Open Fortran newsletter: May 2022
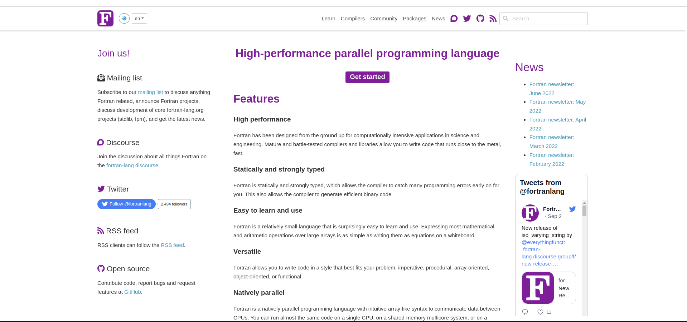 pos(557,106)
